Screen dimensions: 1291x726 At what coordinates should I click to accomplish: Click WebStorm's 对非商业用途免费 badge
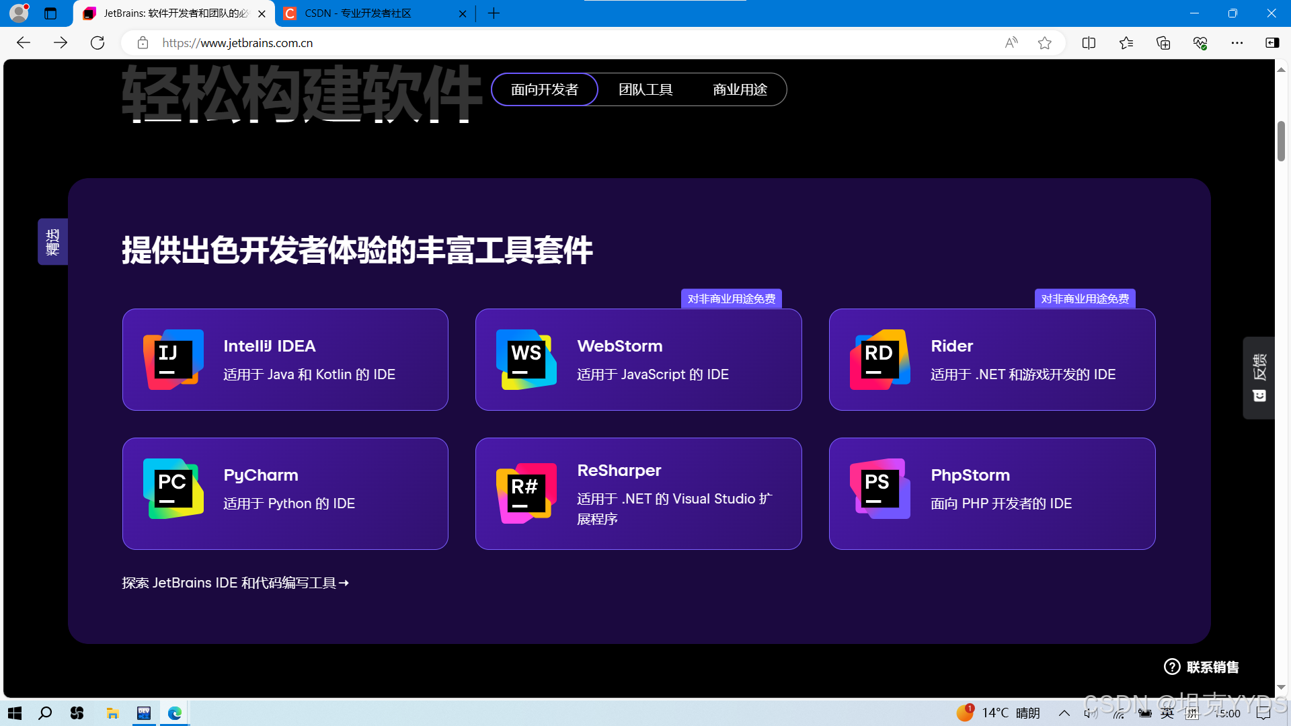pyautogui.click(x=732, y=299)
